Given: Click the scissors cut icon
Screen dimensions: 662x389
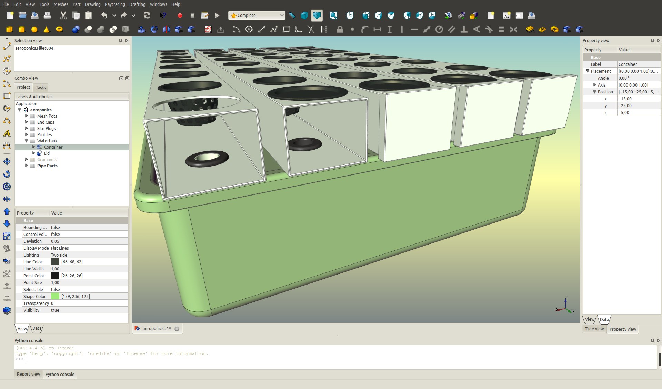Looking at the screenshot, I should [x=63, y=16].
